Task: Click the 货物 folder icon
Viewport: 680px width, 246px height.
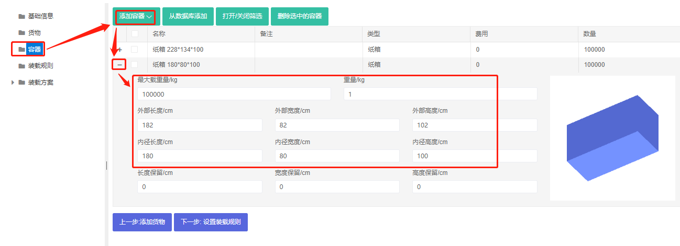Action: coord(21,33)
